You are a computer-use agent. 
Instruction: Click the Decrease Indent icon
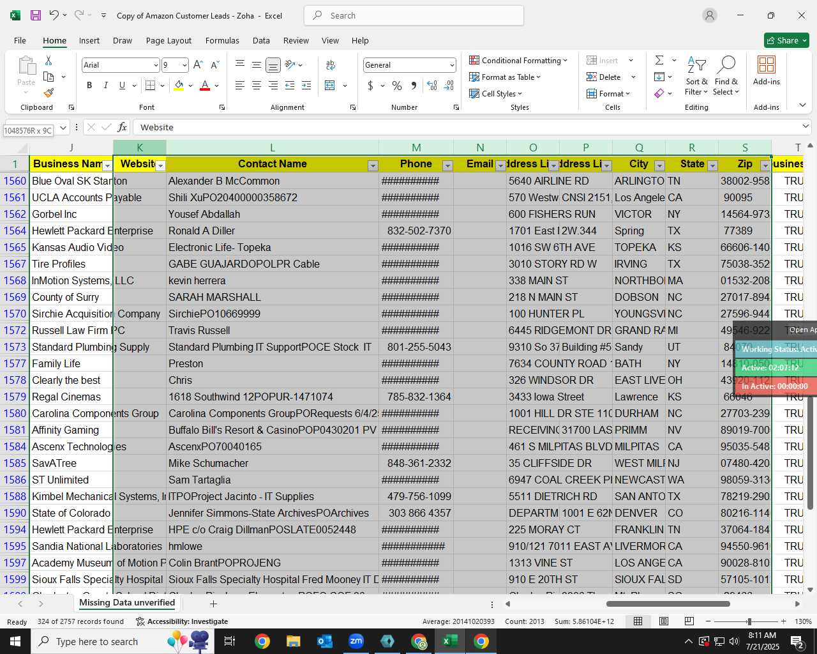[x=290, y=86]
